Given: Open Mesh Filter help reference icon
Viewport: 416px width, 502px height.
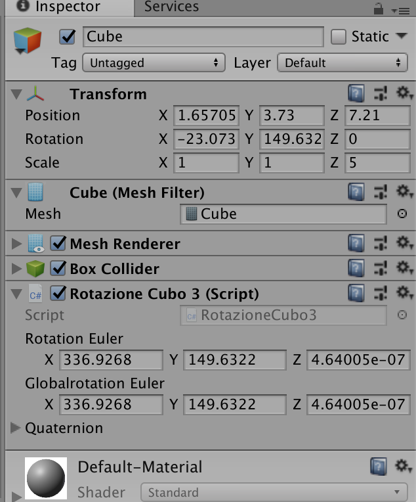Looking at the screenshot, I should 356,192.
